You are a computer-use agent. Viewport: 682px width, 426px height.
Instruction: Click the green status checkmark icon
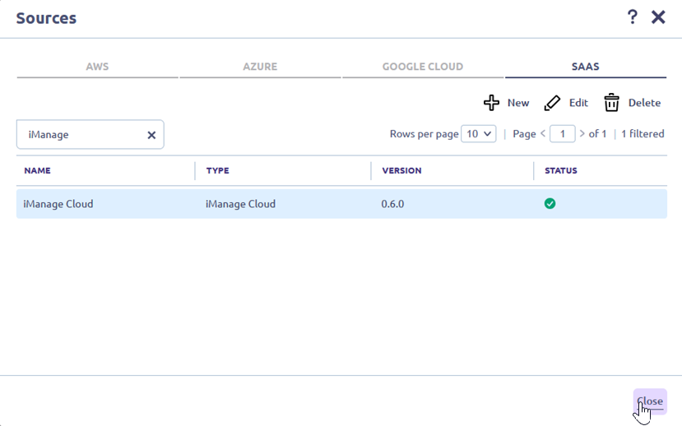550,203
